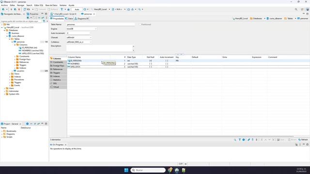The image size is (310, 174).
Task: Click the lock transaction mode icon in toolbar
Action: click(x=69, y=9)
